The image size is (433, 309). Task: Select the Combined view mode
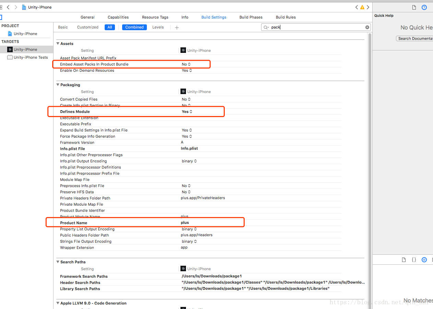pyautogui.click(x=134, y=27)
